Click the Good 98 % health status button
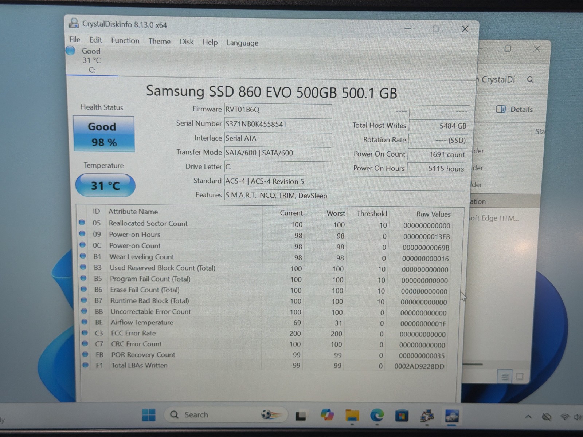This screenshot has height=437, width=583. [x=104, y=134]
